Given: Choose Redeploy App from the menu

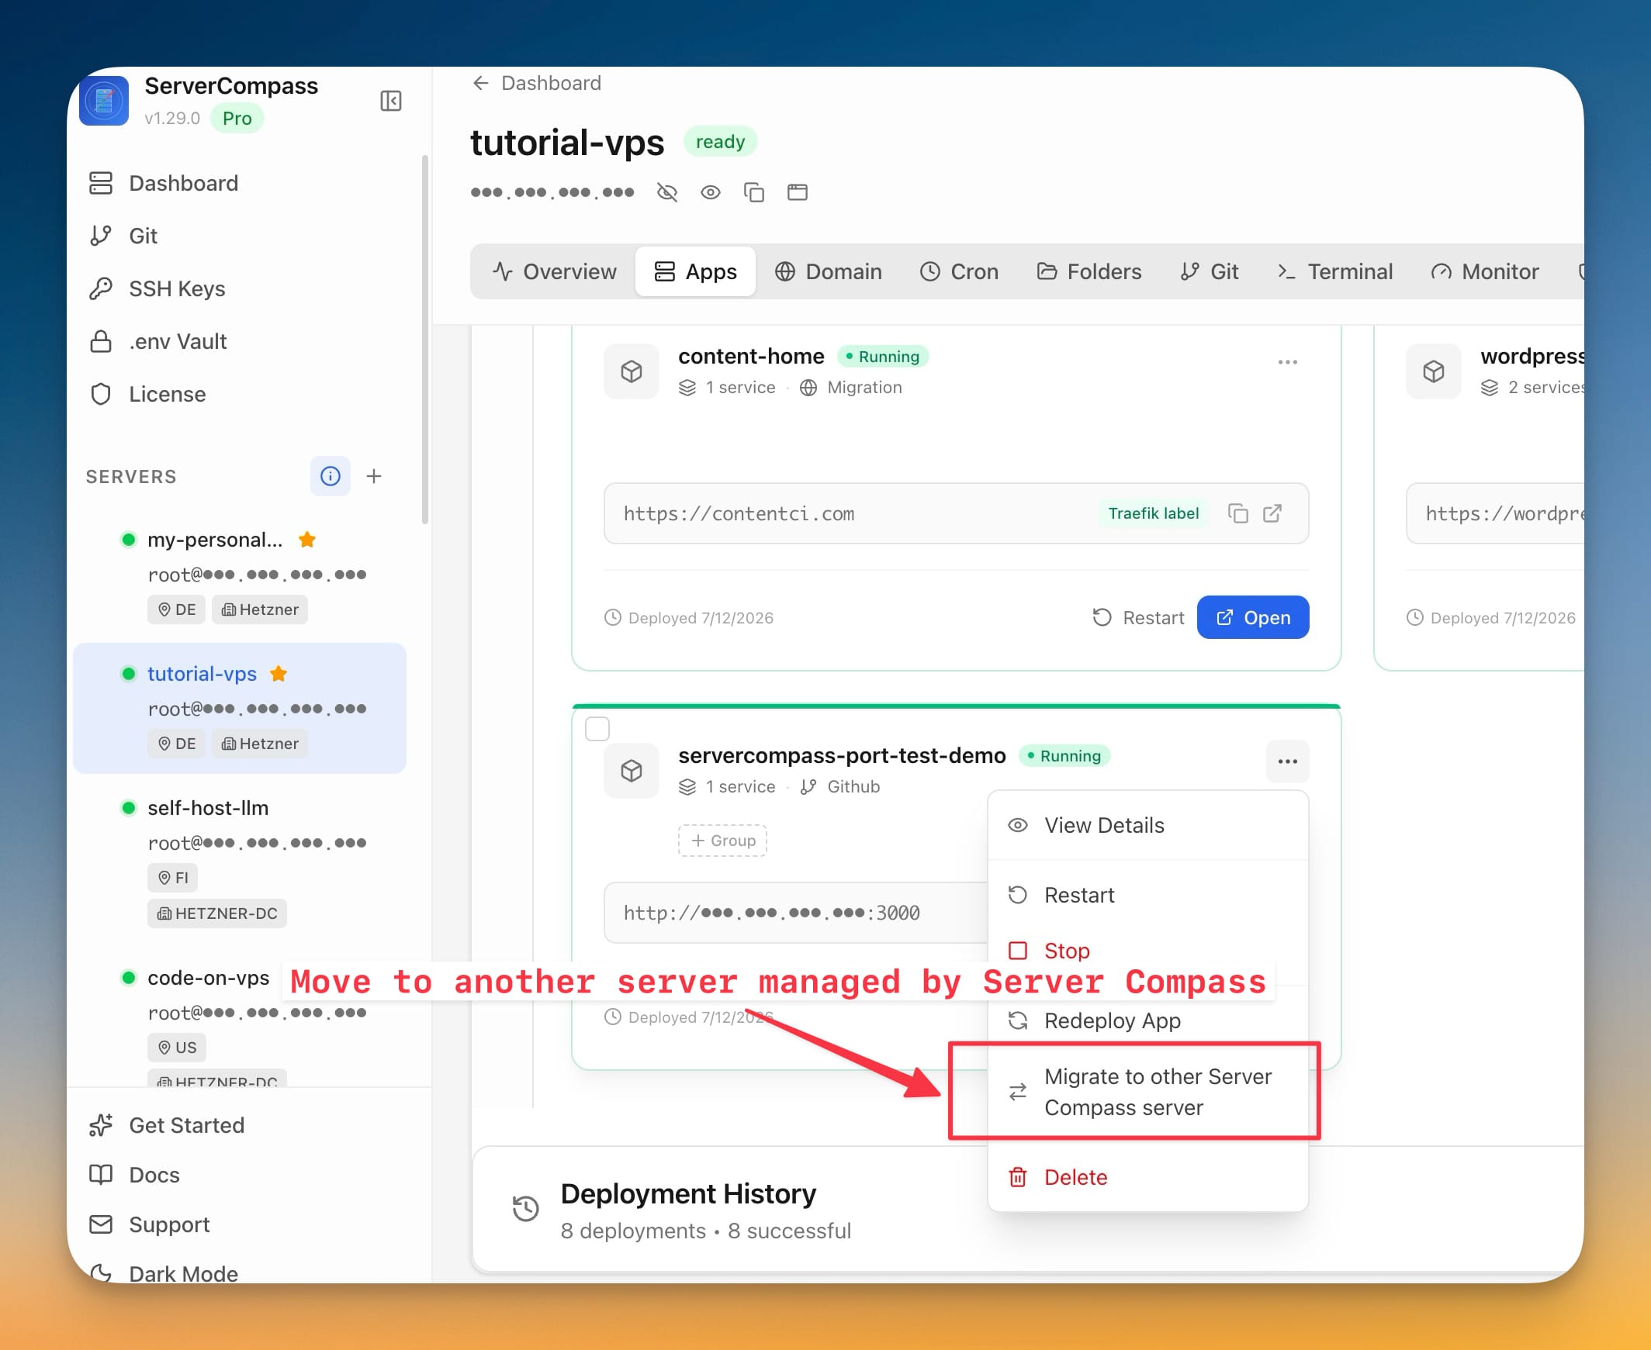Looking at the screenshot, I should click(x=1147, y=1021).
